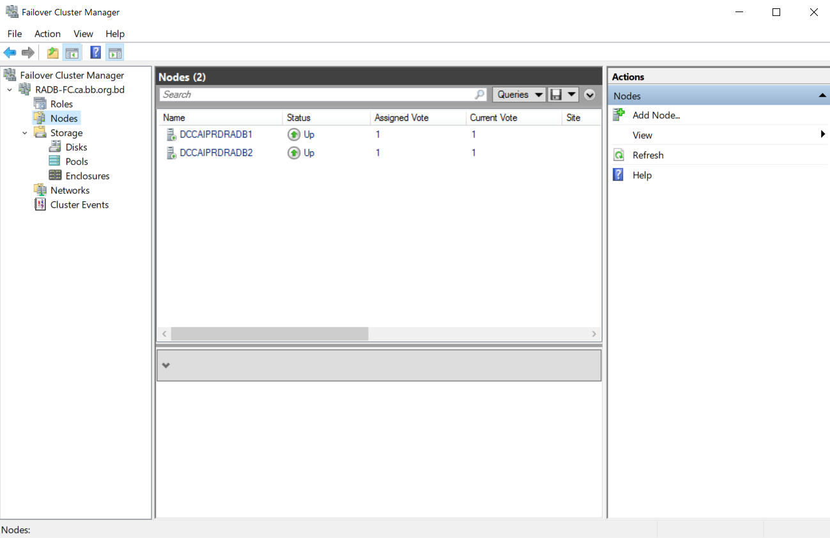Click the Pools icon in tree
830x538 pixels.
[56, 162]
